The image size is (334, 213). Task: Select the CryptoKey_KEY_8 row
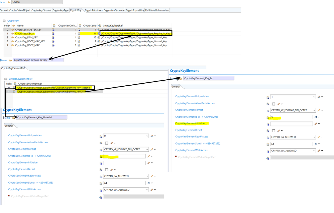click(87, 34)
